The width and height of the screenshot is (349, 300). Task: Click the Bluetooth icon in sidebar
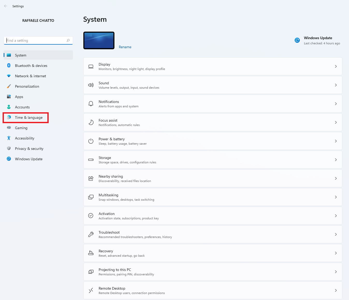[9, 66]
